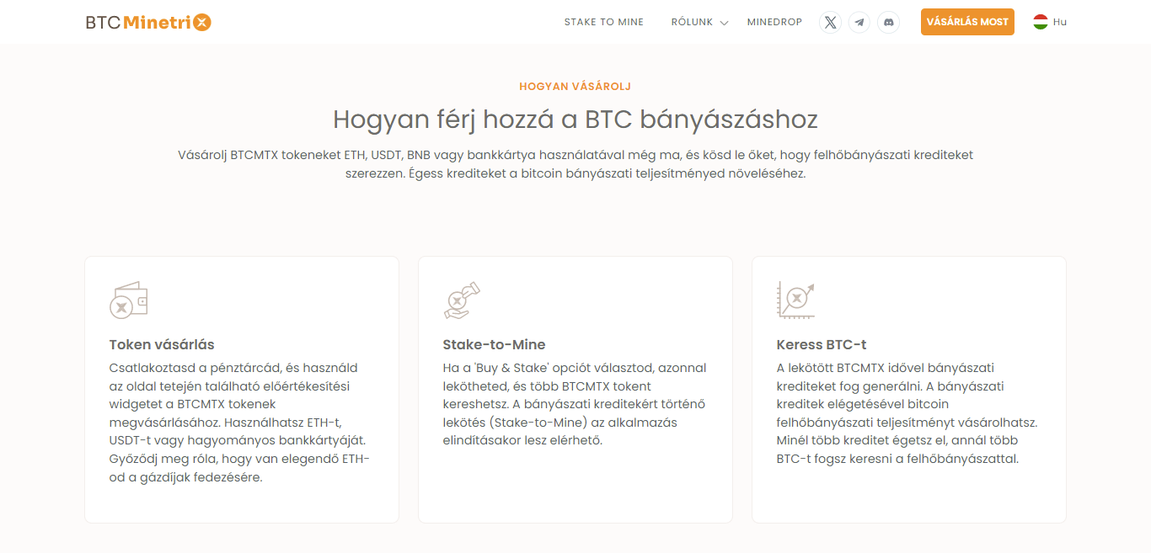This screenshot has width=1151, height=553.
Task: Click the wallet icon above Token vásárlás
Action: click(x=129, y=300)
